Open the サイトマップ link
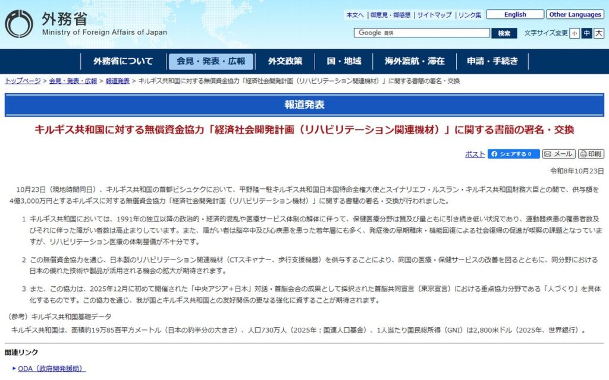Screen dimensions: 609x380 point(434,15)
